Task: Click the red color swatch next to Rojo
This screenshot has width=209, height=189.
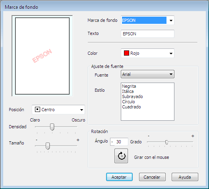Action: tap(126, 53)
